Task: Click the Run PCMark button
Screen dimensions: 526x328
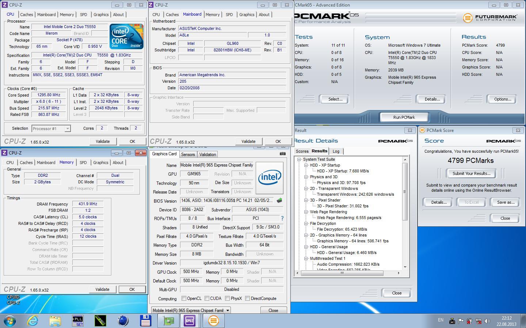Action: coord(404,117)
